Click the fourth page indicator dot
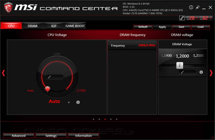This screenshot has width=215, height=140. [111, 119]
